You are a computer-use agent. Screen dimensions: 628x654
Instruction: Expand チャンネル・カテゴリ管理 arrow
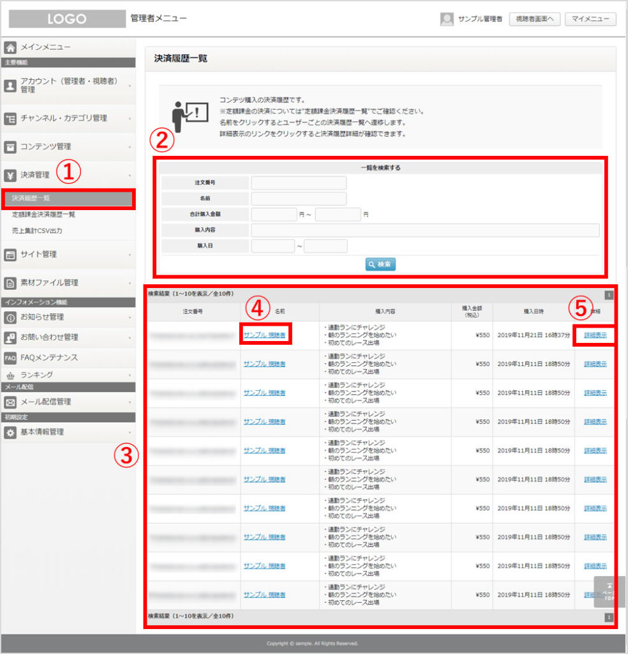tap(130, 118)
